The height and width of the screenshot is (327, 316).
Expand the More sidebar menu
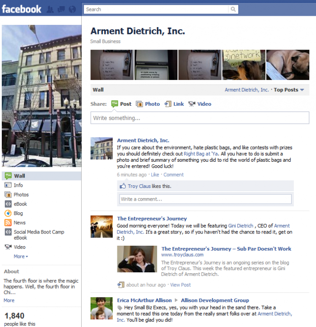pyautogui.click(x=21, y=256)
